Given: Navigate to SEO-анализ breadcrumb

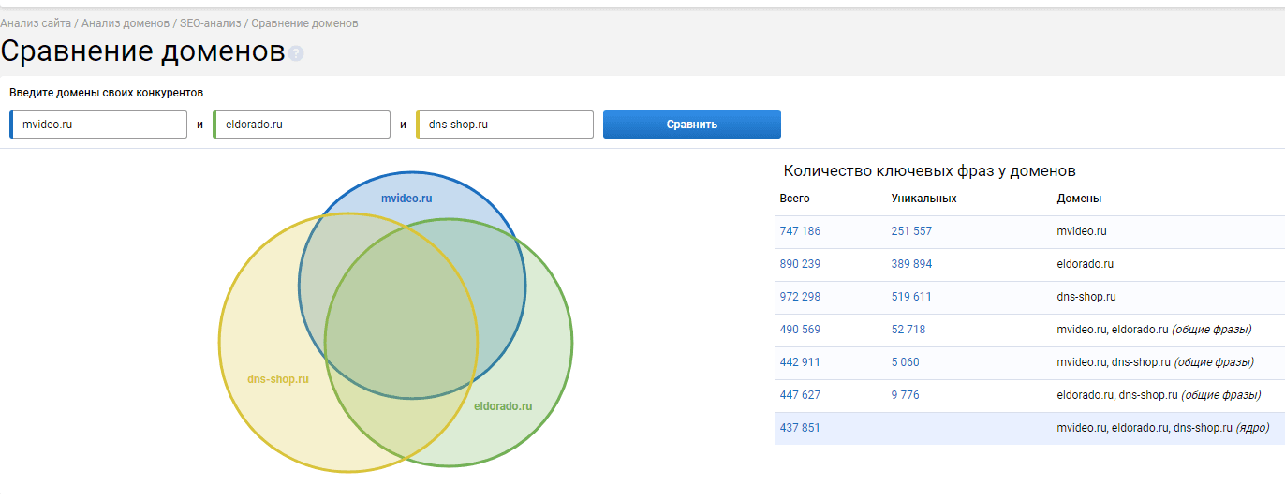Looking at the screenshot, I should 210,22.
